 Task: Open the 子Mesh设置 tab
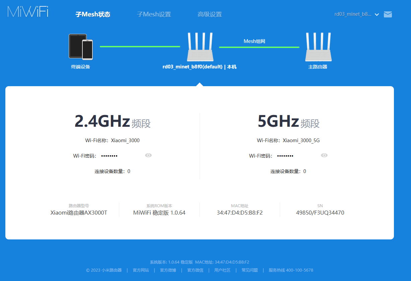[x=154, y=14]
